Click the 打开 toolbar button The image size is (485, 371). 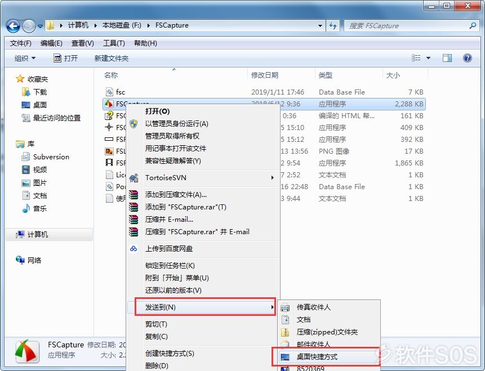tap(65, 58)
